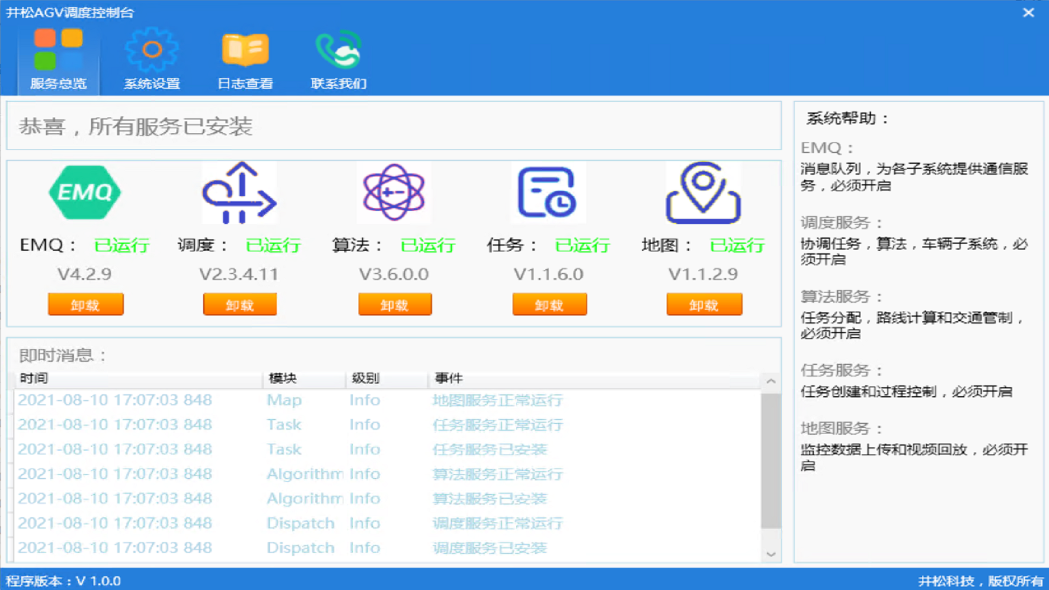Close the 井松AGV调度控制台 window
This screenshot has width=1049, height=590.
pyautogui.click(x=1028, y=12)
